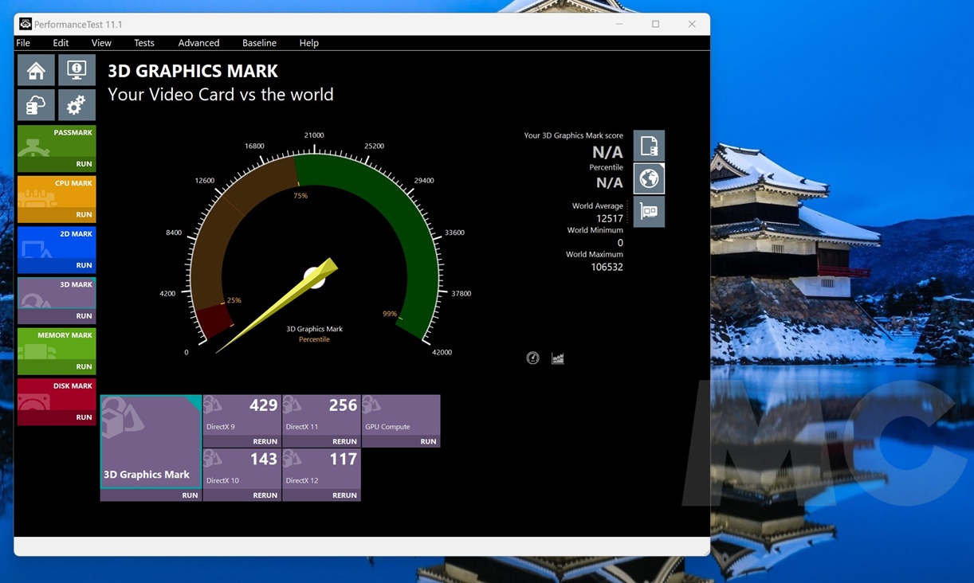Click the 3D GRAPHICS MARK heading
This screenshot has width=974, height=583.
tap(193, 71)
